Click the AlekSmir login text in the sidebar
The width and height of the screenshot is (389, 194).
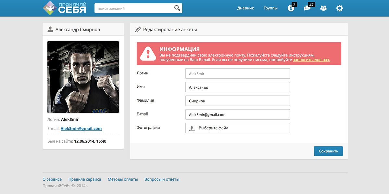(x=70, y=120)
